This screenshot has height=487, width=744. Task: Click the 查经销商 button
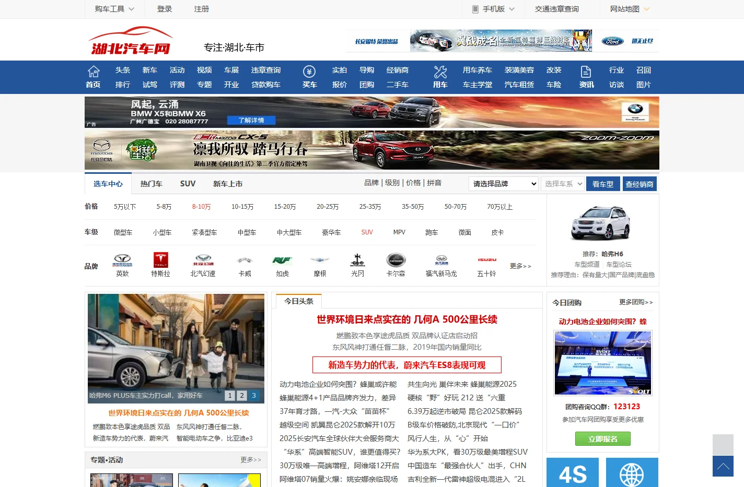click(640, 184)
